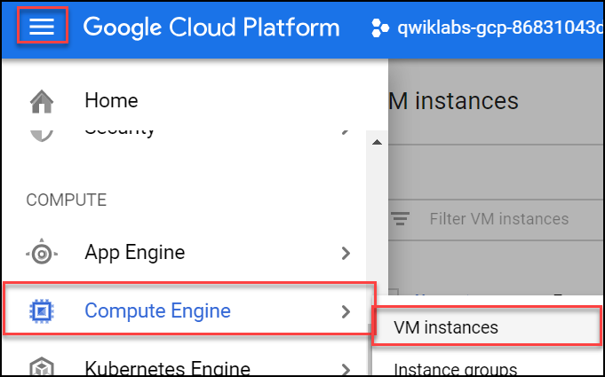Click the Kubernetes Engine cube icon
This screenshot has height=377, width=605.
click(x=42, y=367)
